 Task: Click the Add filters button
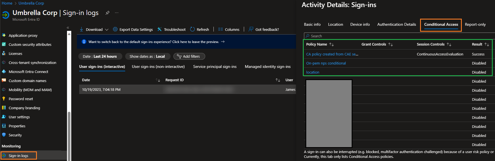point(189,56)
